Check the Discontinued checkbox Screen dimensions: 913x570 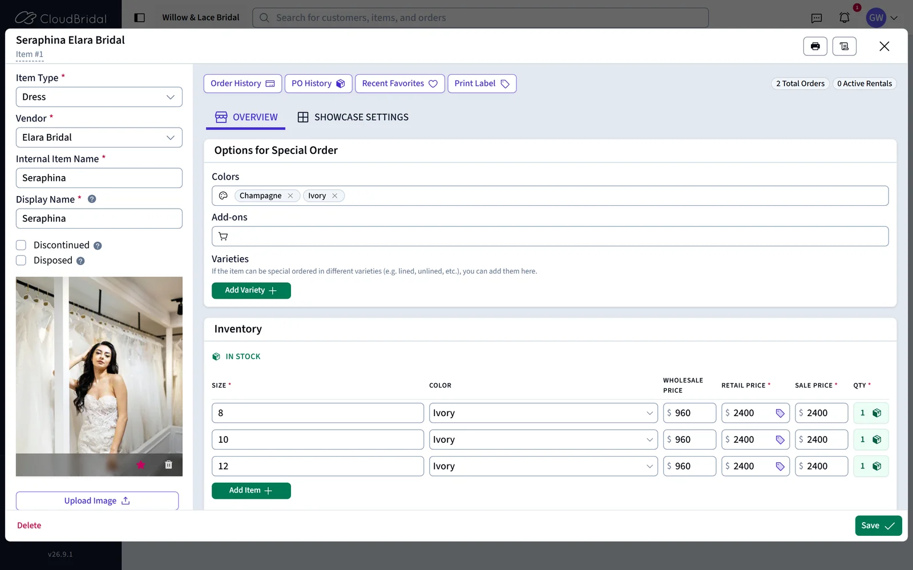click(21, 245)
